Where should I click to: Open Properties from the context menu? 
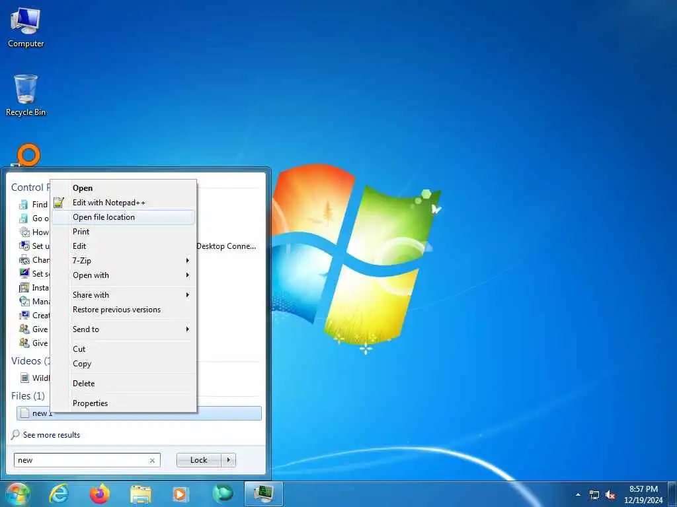124,403
